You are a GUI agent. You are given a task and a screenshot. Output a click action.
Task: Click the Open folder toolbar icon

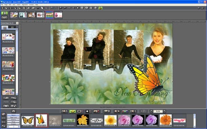tap(6, 8)
